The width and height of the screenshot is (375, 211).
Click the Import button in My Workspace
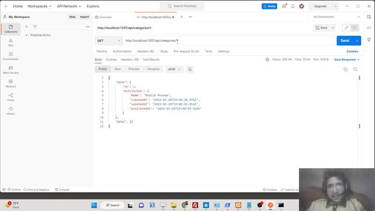pos(84,17)
